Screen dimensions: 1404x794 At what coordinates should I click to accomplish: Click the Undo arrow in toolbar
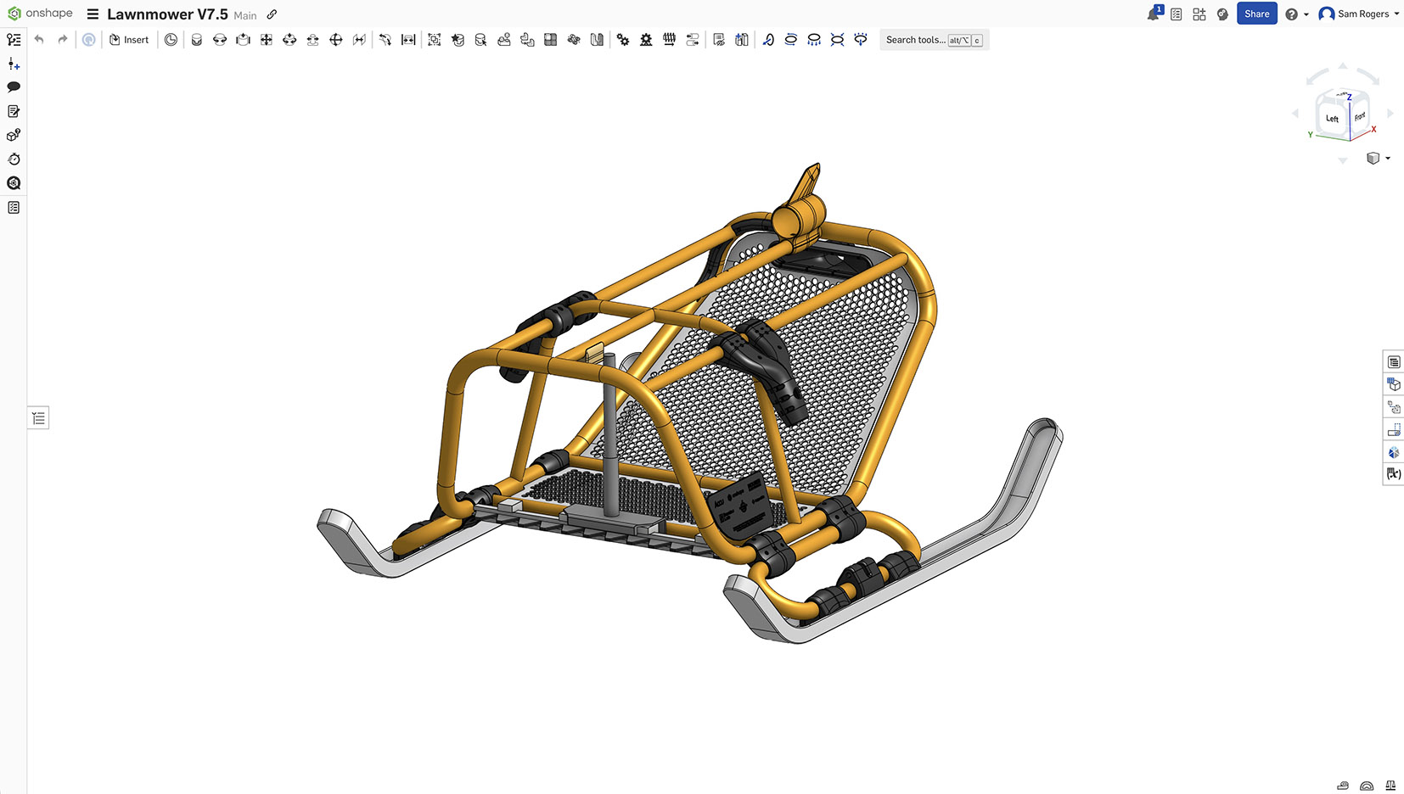39,40
